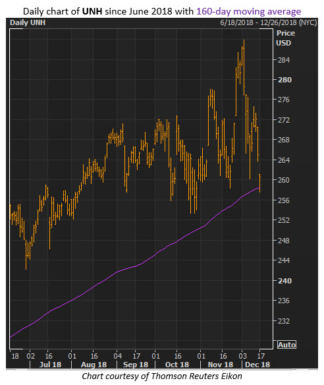Click the 'Sep 18' month label

(x=136, y=365)
